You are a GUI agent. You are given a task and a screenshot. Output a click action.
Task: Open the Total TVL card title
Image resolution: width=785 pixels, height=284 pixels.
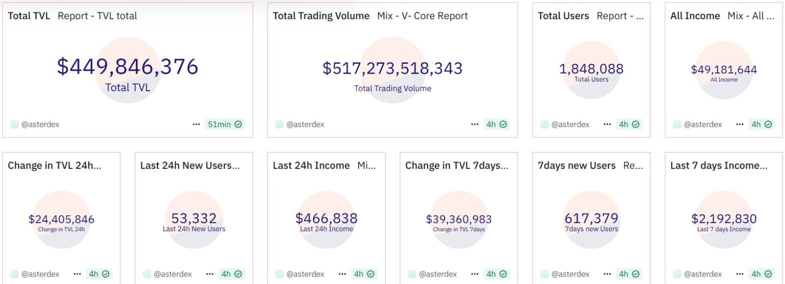29,16
